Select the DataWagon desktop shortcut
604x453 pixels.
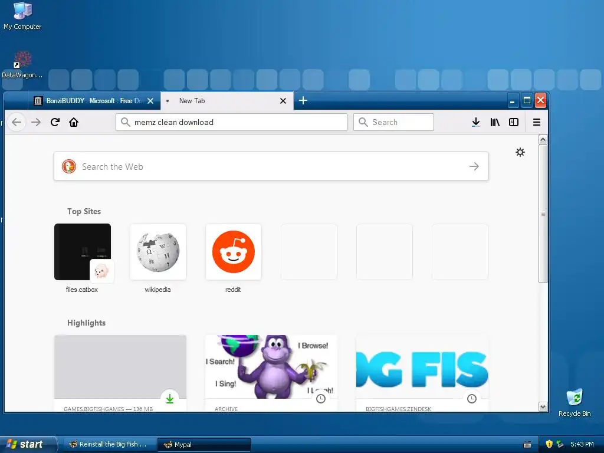click(x=22, y=65)
